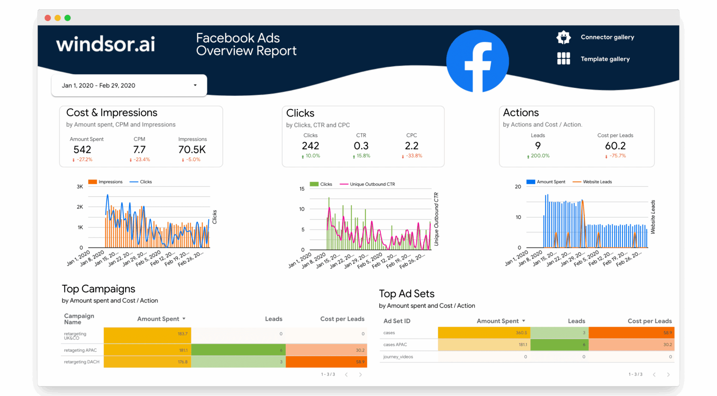Sort campaigns by Amount Spent arrow

pyautogui.click(x=184, y=319)
